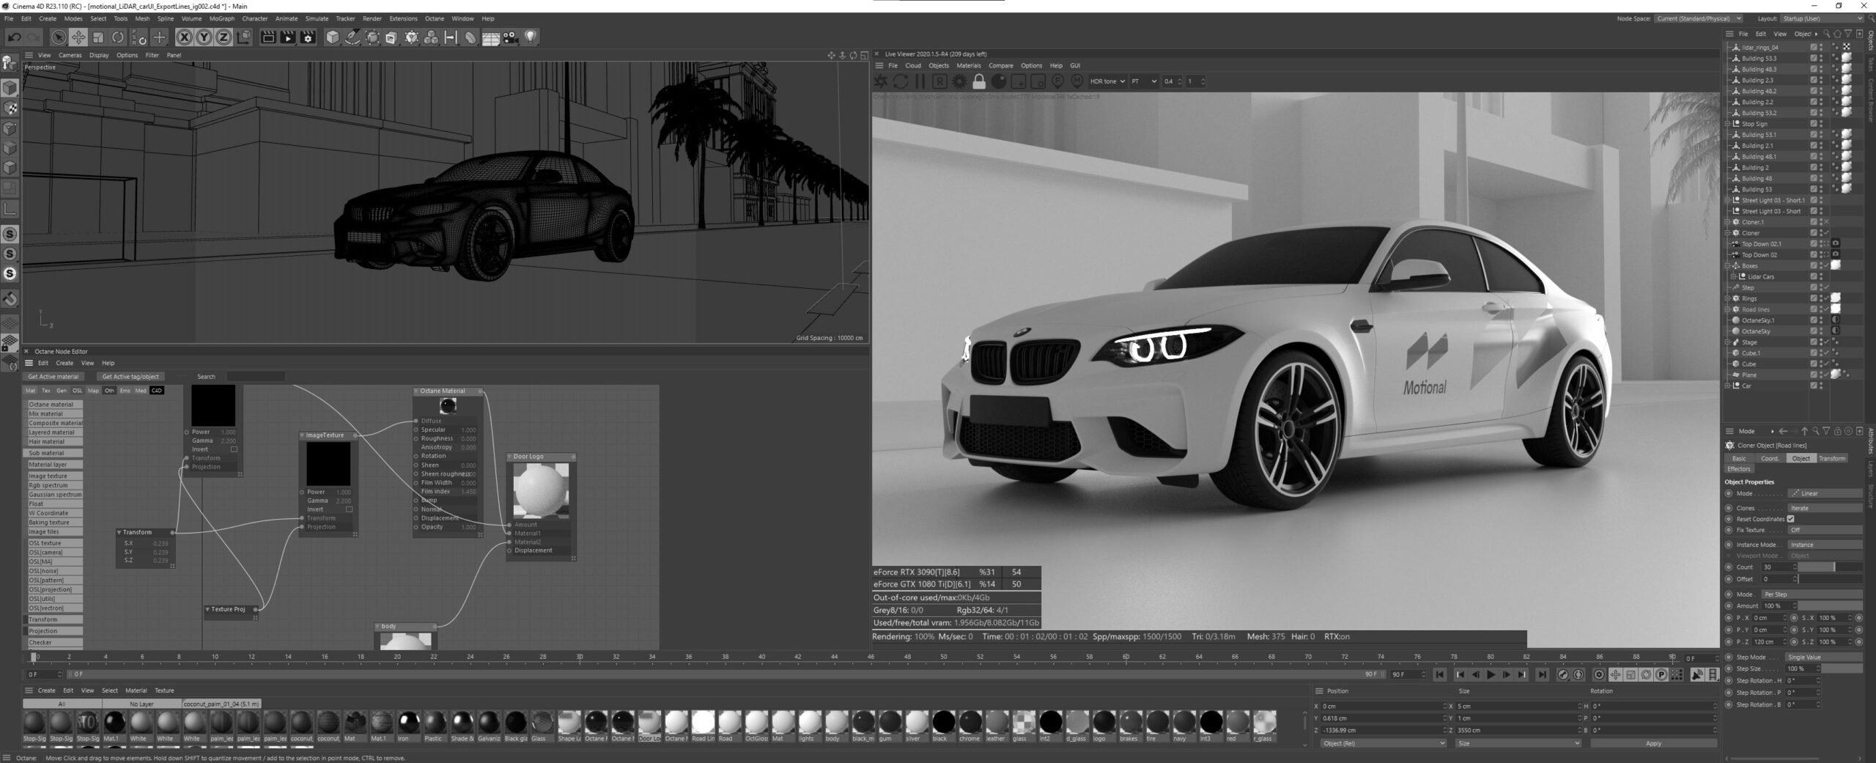Activate the Move tool in the toolbar
1876x763 pixels.
coord(78,37)
